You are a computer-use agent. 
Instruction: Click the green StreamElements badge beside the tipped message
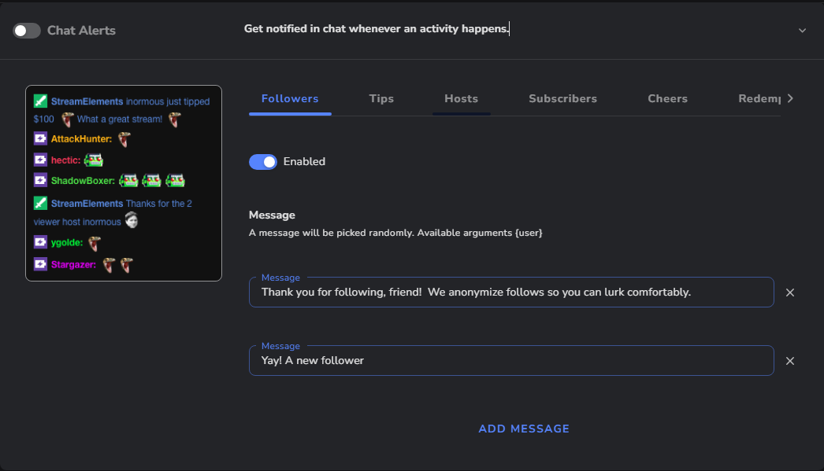tap(40, 101)
